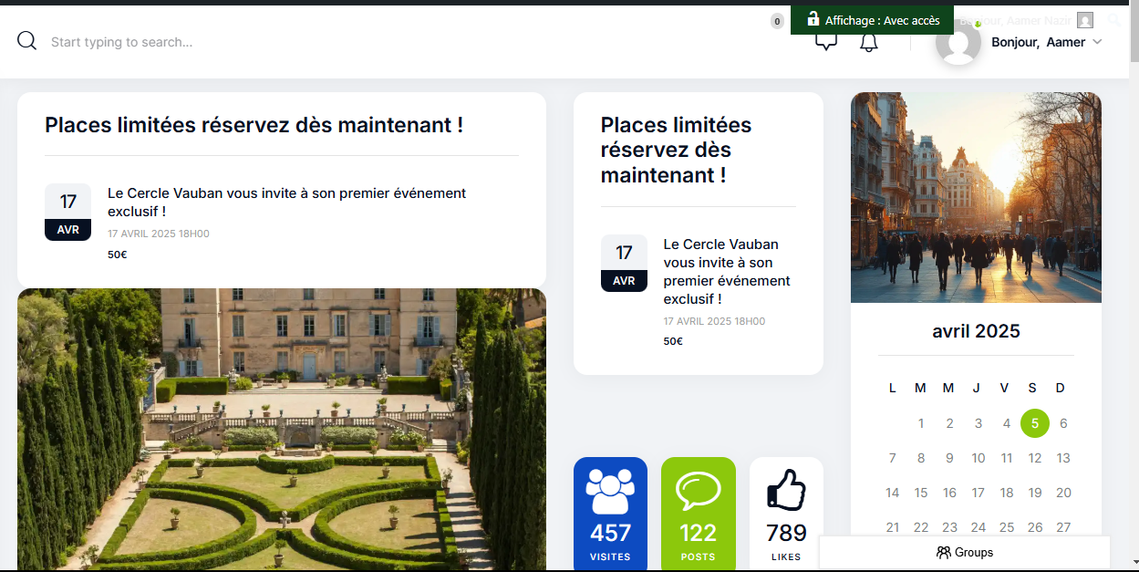This screenshot has width=1139, height=572.
Task: Select day 3 in the April calendar
Action: coord(979,423)
